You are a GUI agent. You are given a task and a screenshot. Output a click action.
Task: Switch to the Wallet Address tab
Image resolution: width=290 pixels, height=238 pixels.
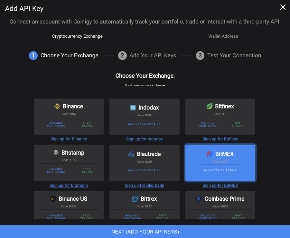[x=223, y=36]
